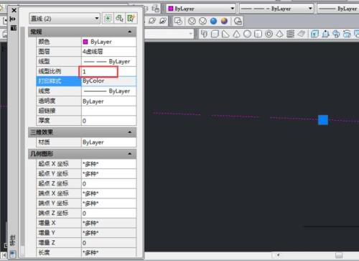Select the Realistic blue sphere visual style
Viewport: 359px width, 261px height.
pyautogui.click(x=213, y=22)
